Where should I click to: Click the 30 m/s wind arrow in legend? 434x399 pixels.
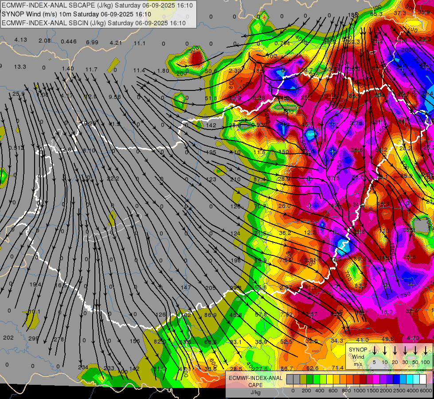pos(405,351)
